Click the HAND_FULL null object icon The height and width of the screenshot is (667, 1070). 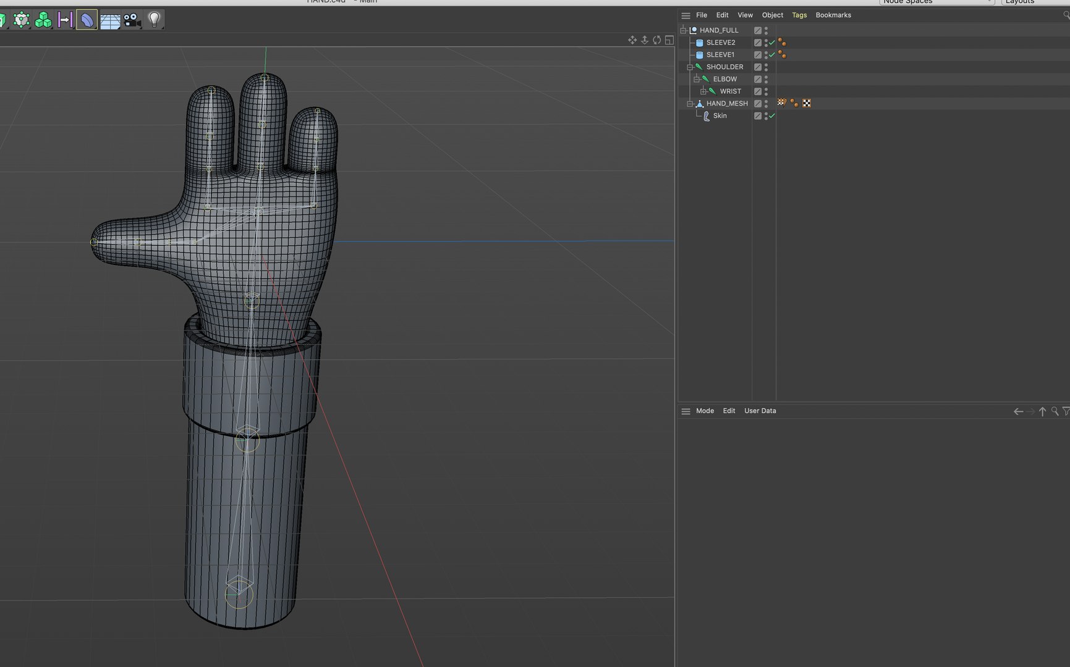click(693, 30)
